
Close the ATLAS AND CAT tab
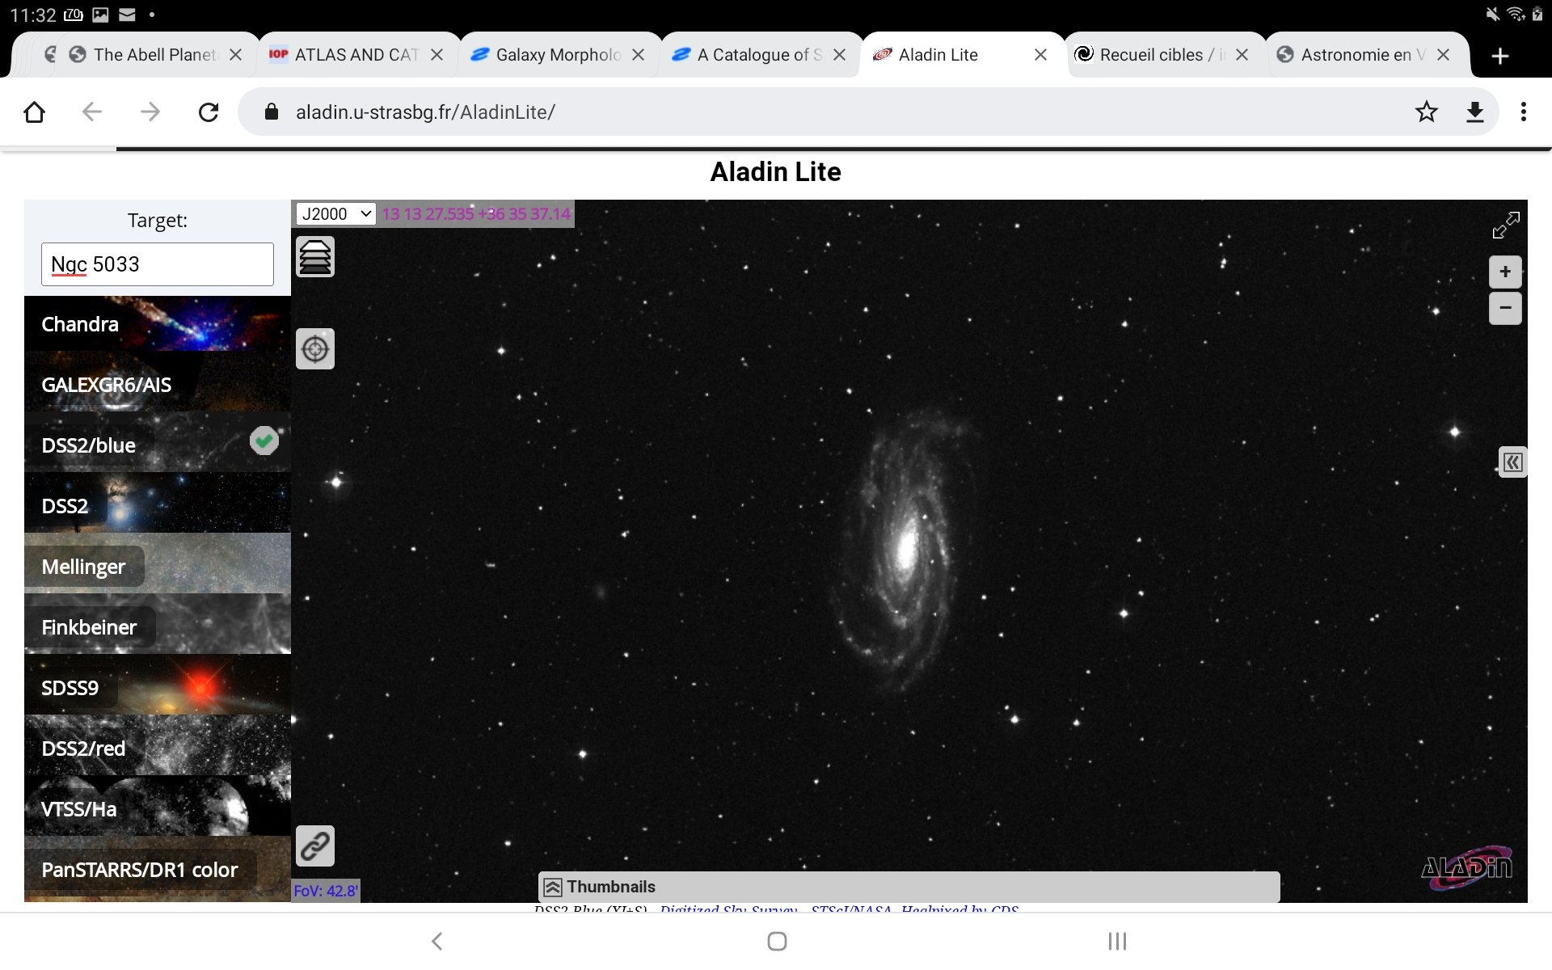(x=436, y=55)
